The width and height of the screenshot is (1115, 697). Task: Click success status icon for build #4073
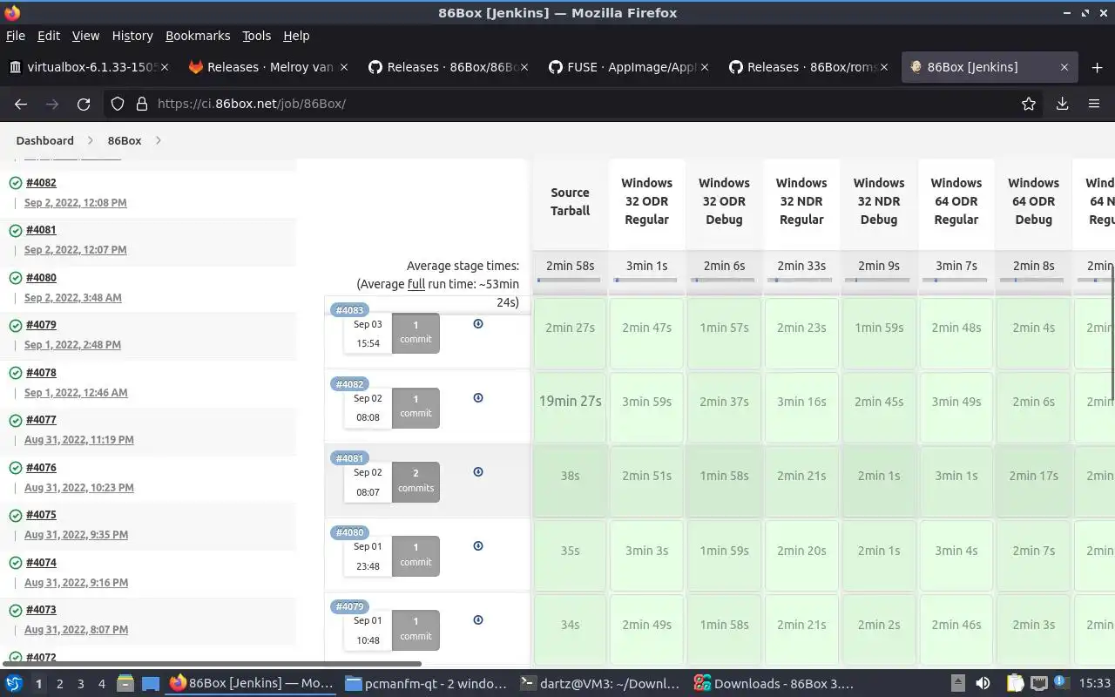coord(16,611)
